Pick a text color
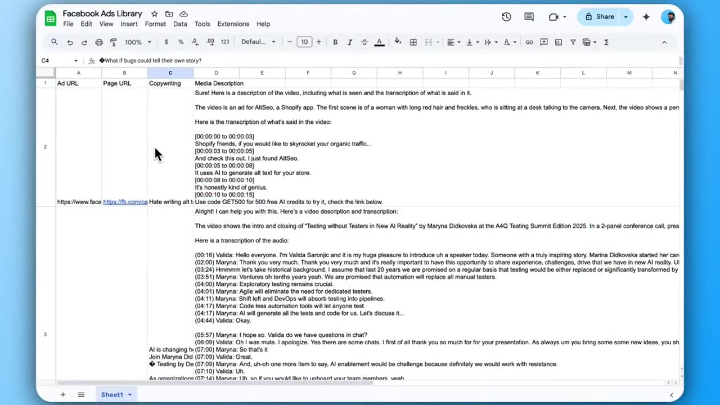Image resolution: width=720 pixels, height=405 pixels. click(x=379, y=42)
